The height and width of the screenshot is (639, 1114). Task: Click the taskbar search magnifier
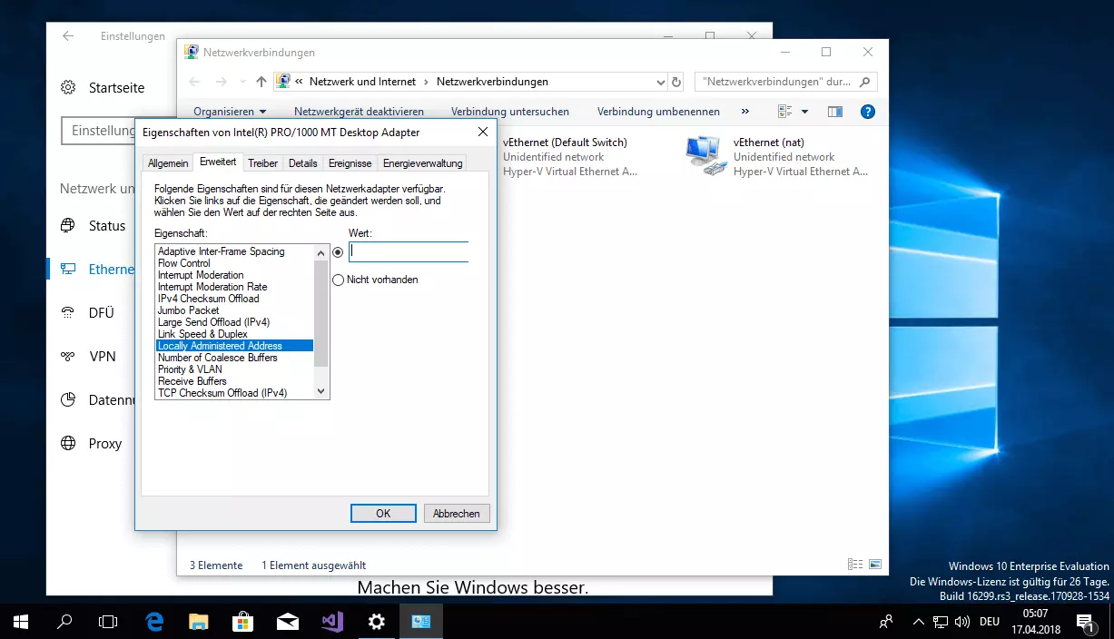tap(64, 622)
